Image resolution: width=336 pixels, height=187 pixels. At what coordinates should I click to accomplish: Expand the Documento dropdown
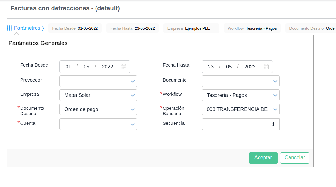[x=275, y=81]
